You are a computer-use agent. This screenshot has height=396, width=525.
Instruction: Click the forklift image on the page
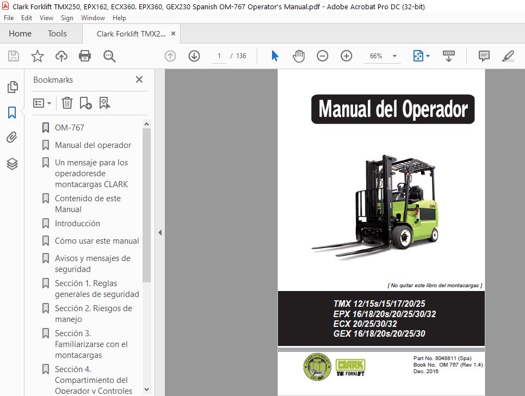[x=375, y=207]
